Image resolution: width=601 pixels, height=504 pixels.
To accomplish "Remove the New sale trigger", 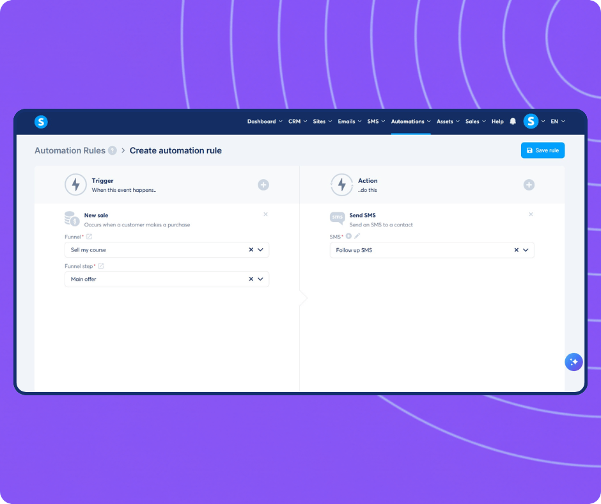I will [x=265, y=214].
